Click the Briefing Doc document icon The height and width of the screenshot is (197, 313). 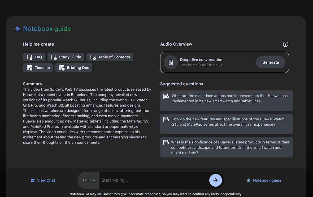[62, 68]
